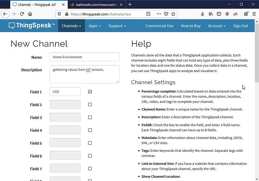Click the scrollbar down arrow
This screenshot has height=181, width=259.
pos(257,179)
